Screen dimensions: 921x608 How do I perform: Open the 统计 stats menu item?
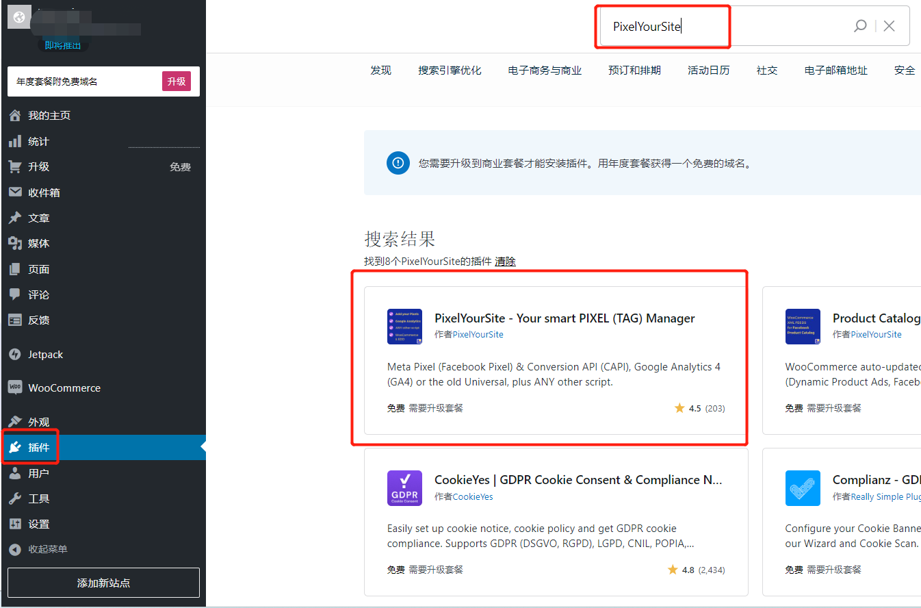(x=38, y=141)
